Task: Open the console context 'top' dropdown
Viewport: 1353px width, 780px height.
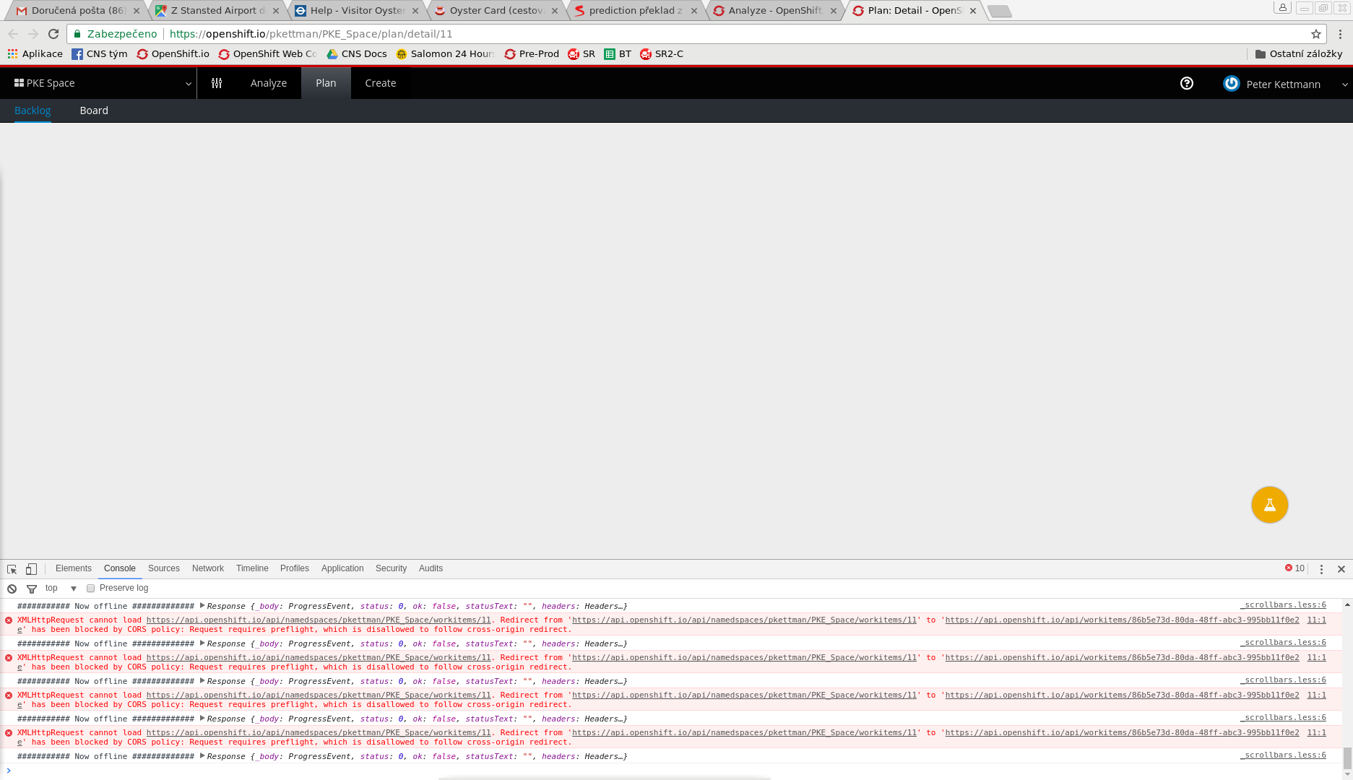Action: 61,589
